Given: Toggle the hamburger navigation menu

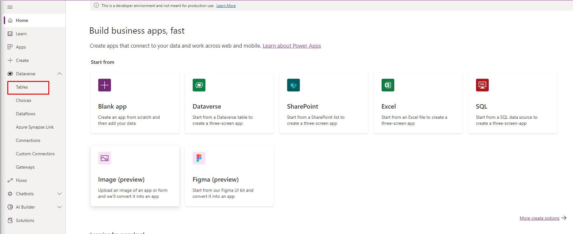Looking at the screenshot, I should [10, 7].
